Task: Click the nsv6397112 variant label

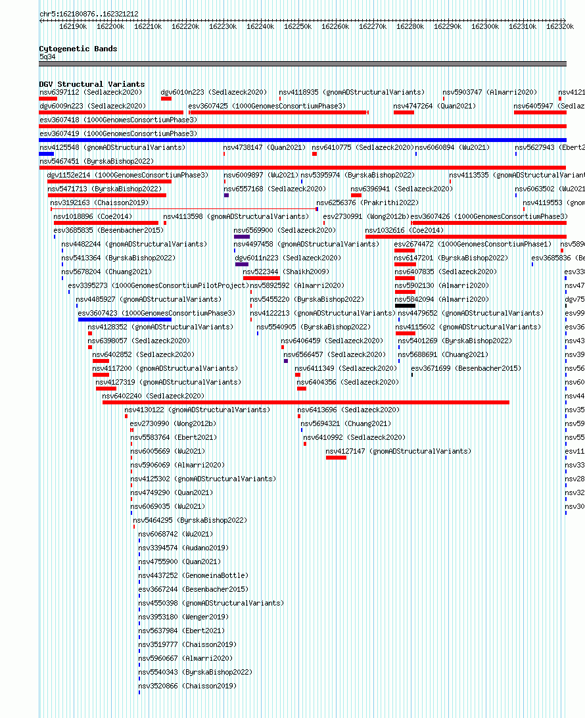Action: 91,92
